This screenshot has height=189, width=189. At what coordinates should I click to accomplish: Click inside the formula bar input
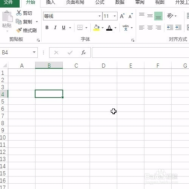tap(141, 53)
